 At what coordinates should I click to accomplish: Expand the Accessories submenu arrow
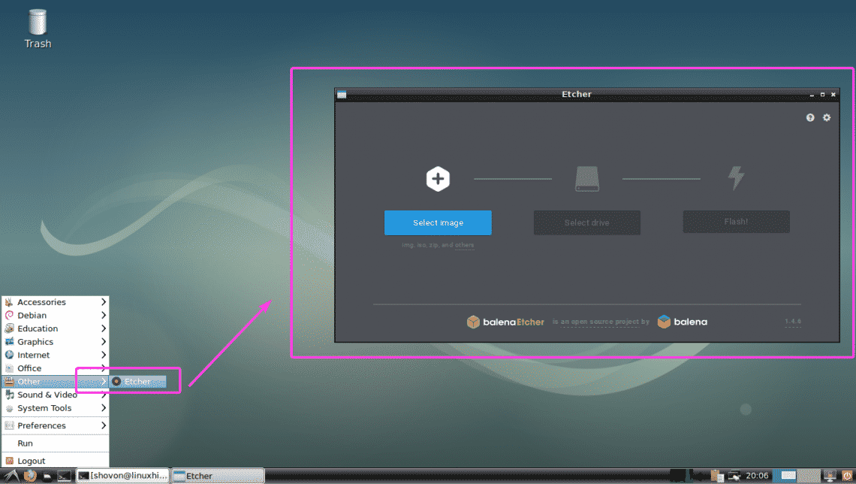coord(103,302)
